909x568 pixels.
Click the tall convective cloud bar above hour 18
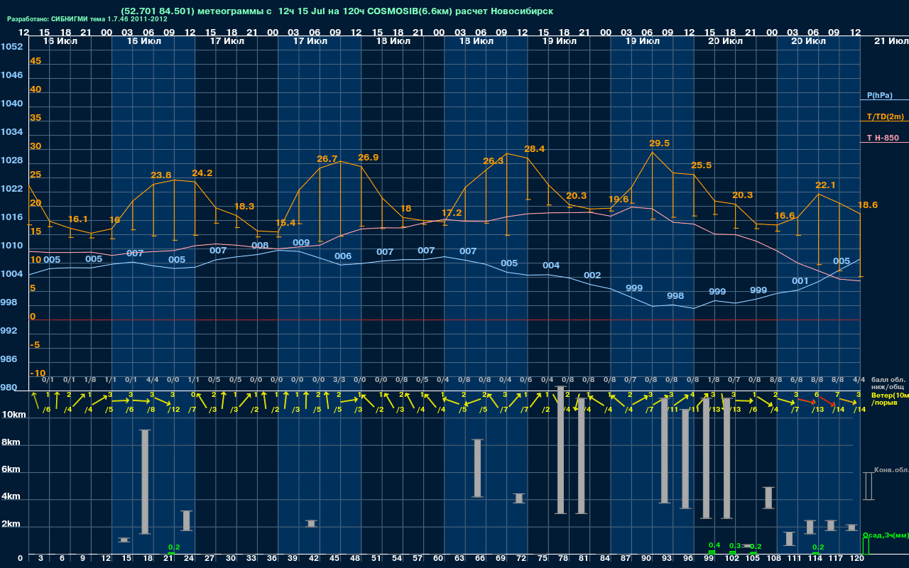pyautogui.click(x=145, y=482)
